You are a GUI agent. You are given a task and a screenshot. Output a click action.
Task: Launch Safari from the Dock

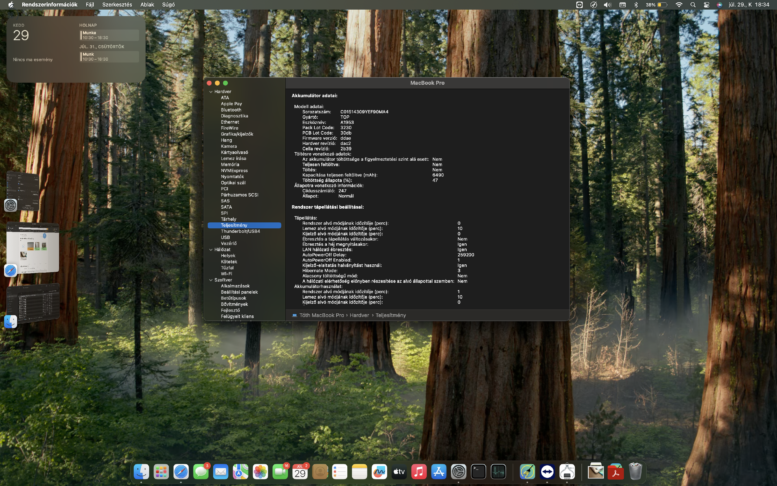pyautogui.click(x=181, y=471)
